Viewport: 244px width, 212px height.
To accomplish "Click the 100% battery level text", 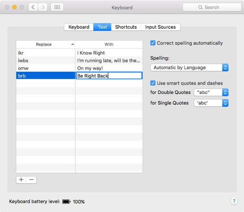I will pos(79,202).
